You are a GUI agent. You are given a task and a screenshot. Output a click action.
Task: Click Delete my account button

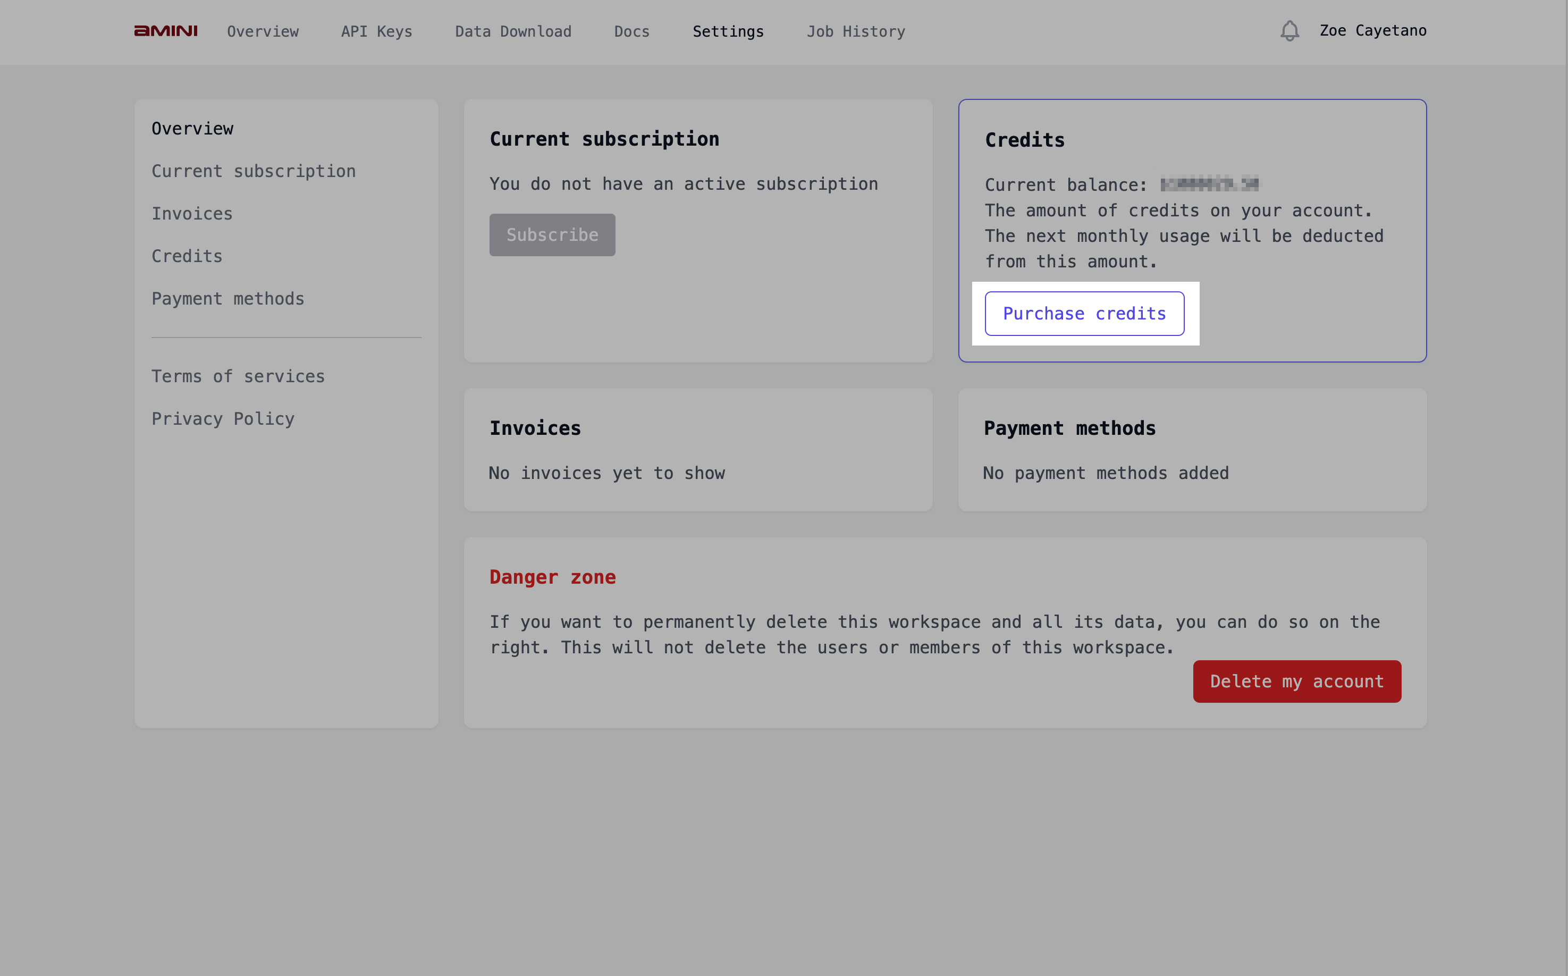(1296, 681)
